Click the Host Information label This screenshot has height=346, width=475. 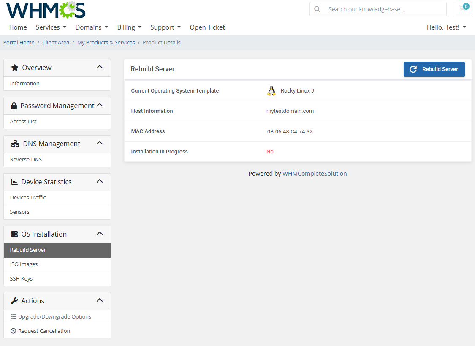click(152, 111)
